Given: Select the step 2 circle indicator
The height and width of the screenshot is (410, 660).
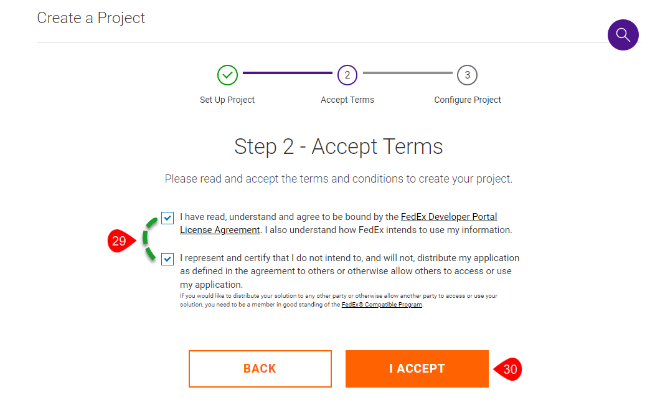Looking at the screenshot, I should click(x=347, y=75).
